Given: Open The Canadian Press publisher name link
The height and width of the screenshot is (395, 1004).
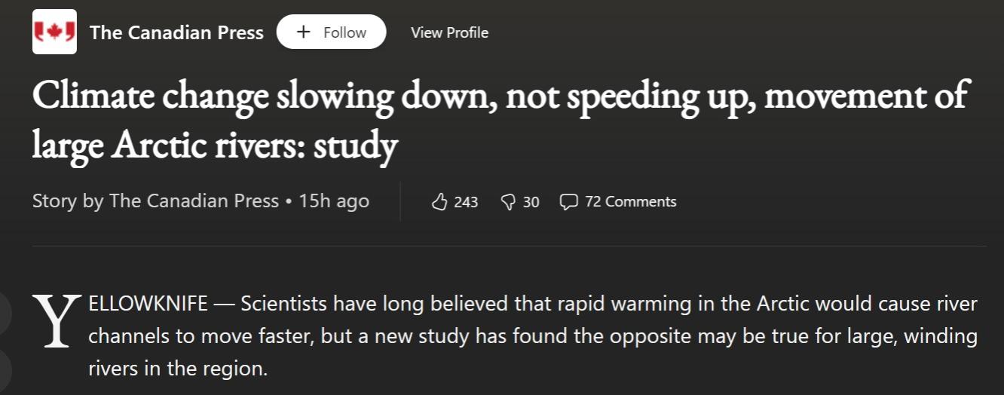Looking at the screenshot, I should point(176,32).
